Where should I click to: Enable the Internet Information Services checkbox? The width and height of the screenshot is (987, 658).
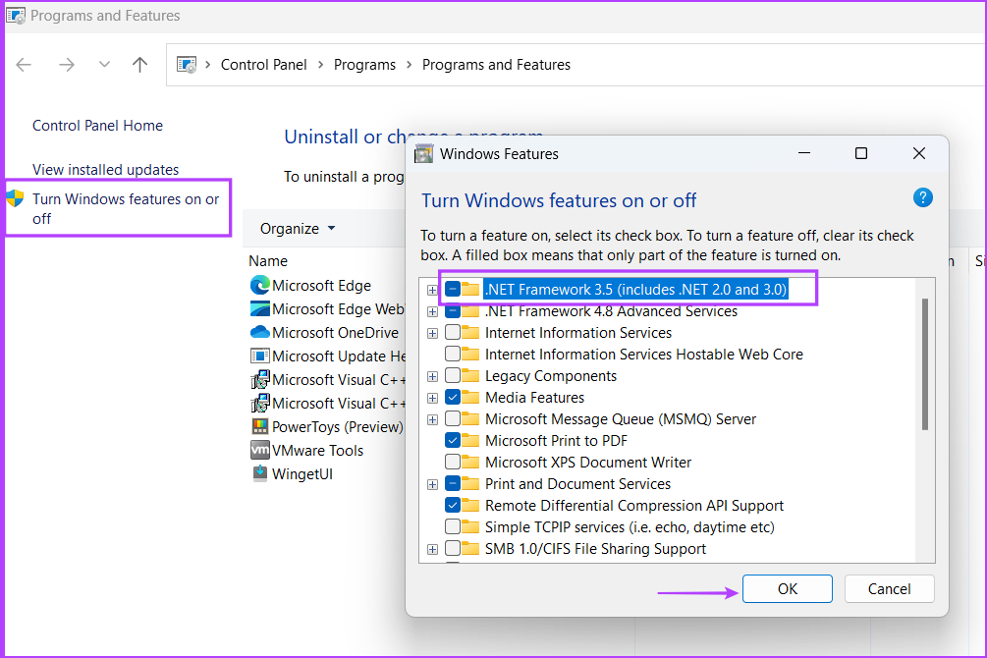452,332
